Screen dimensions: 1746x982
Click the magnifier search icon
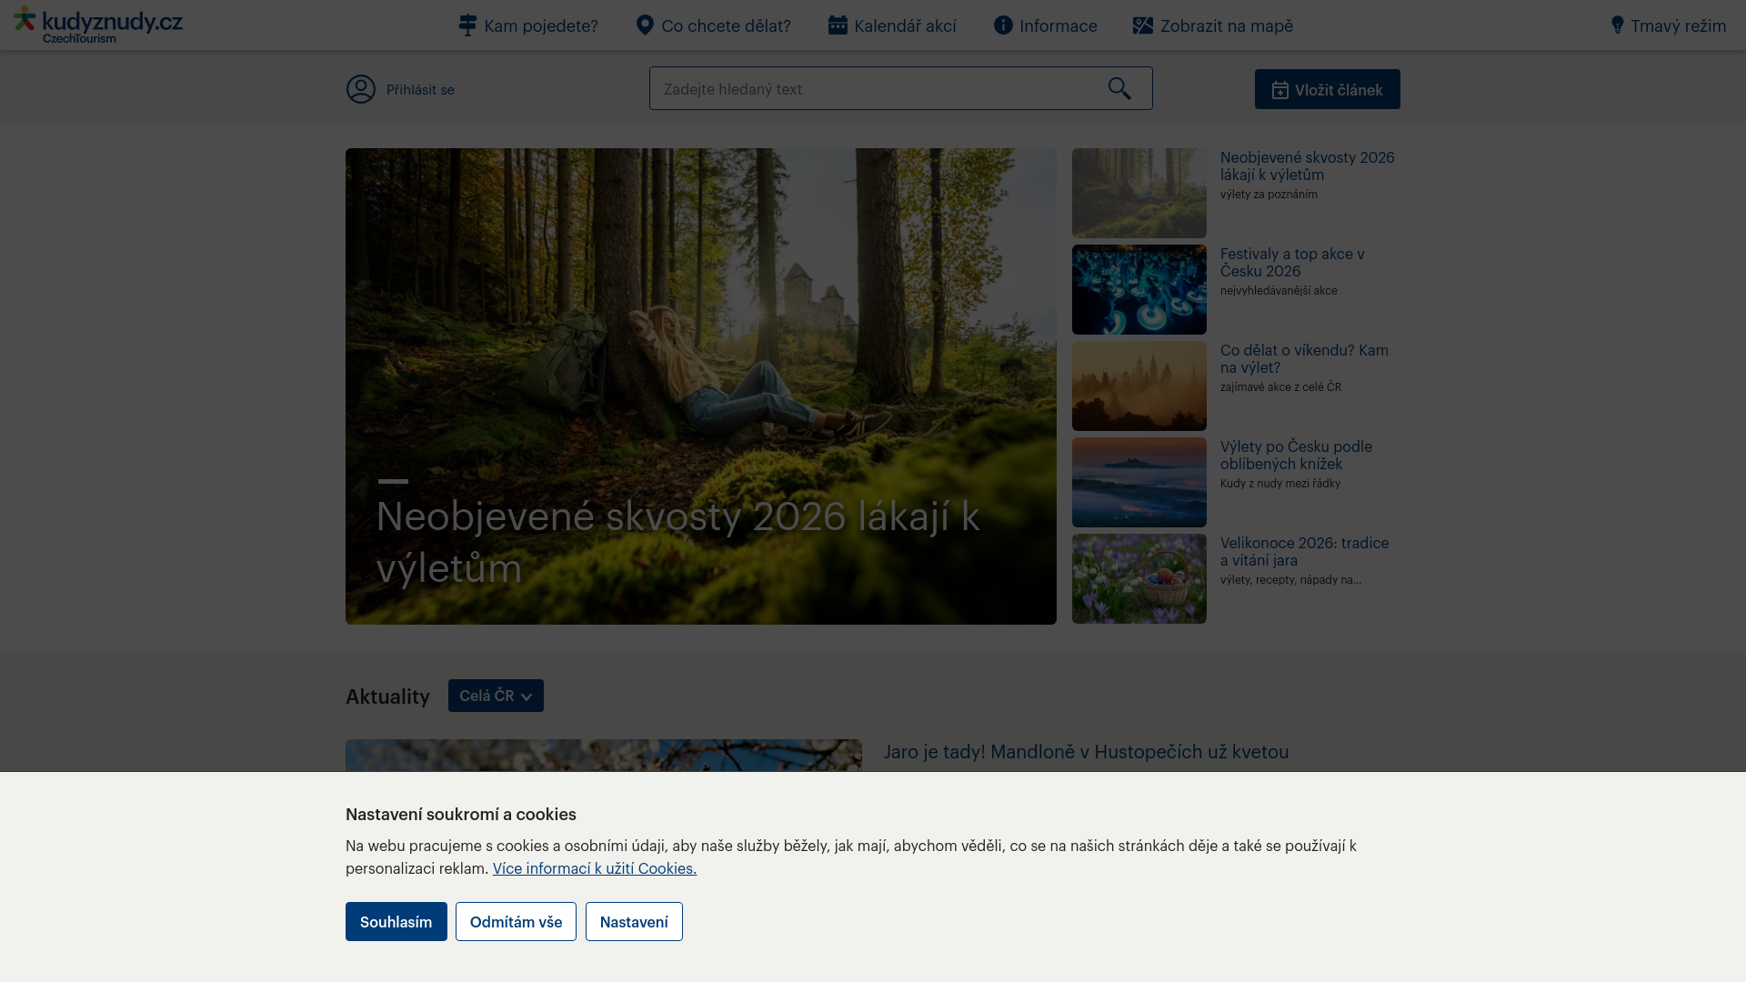pos(1119,88)
